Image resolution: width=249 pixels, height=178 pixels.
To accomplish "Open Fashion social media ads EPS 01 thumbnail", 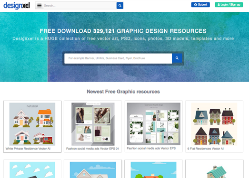I will click(93, 124).
